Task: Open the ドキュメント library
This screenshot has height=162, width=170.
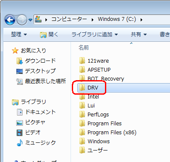Action: (x=40, y=112)
